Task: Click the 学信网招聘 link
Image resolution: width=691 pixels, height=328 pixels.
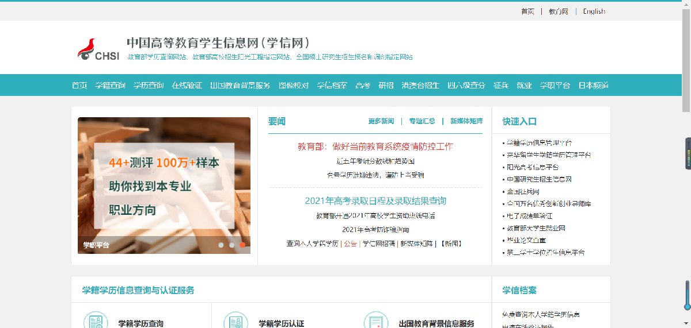Action: (x=379, y=244)
